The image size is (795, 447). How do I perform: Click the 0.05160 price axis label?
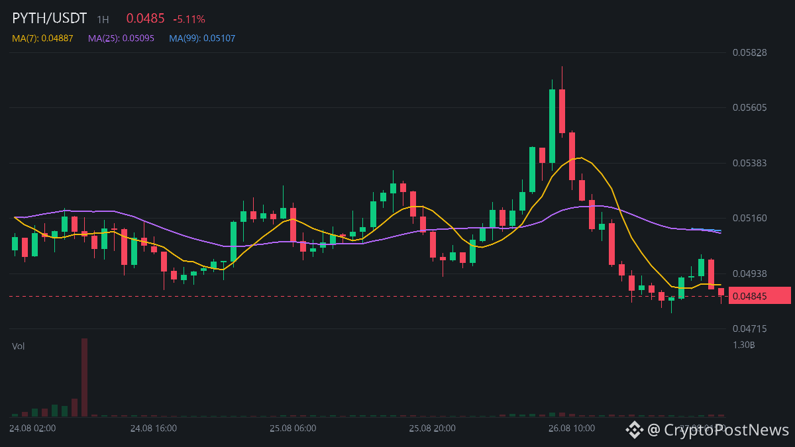[749, 218]
